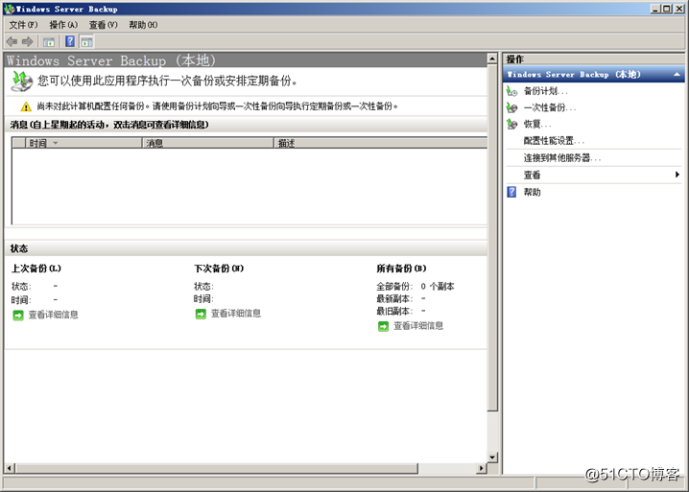Viewport: 689px width, 492px height.
Task: Toggle the console tree pane toolbar icon
Action: pyautogui.click(x=49, y=42)
